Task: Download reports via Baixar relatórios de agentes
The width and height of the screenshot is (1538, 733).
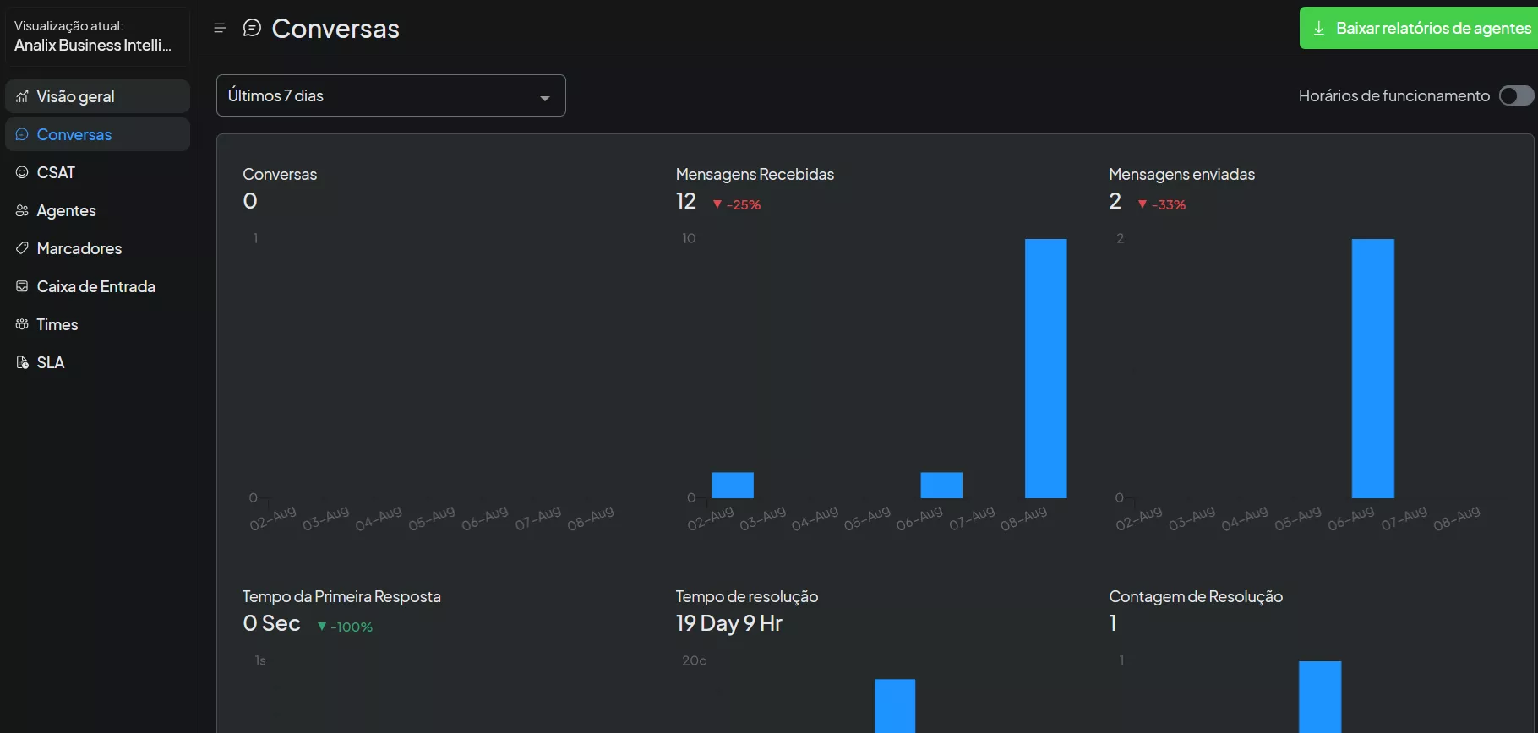Action: point(1419,28)
